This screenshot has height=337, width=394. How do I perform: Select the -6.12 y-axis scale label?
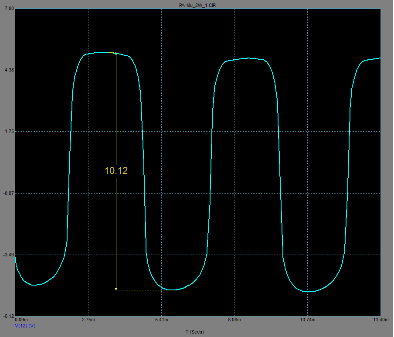click(9, 316)
